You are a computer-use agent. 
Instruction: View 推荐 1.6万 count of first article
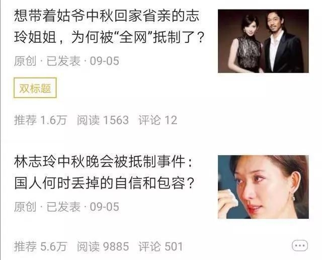41,120
